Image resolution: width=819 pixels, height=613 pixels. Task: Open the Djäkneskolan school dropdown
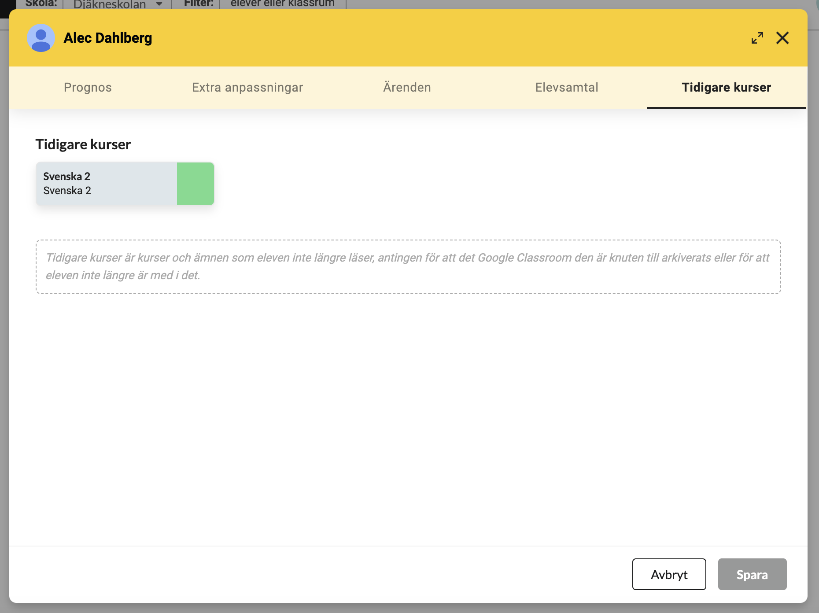(110, 4)
